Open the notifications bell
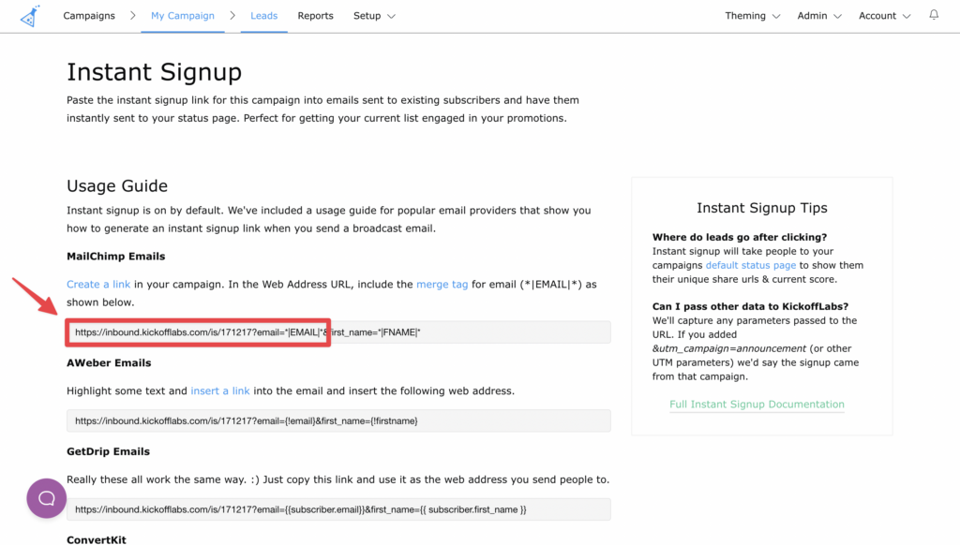The height and width of the screenshot is (545, 960). tap(934, 15)
